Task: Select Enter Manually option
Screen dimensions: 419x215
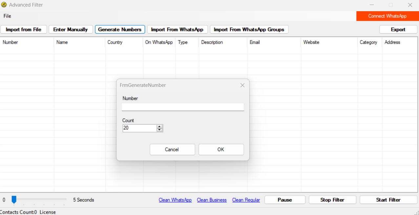Action: (71, 29)
